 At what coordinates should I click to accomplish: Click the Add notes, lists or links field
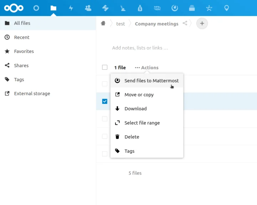[140, 48]
